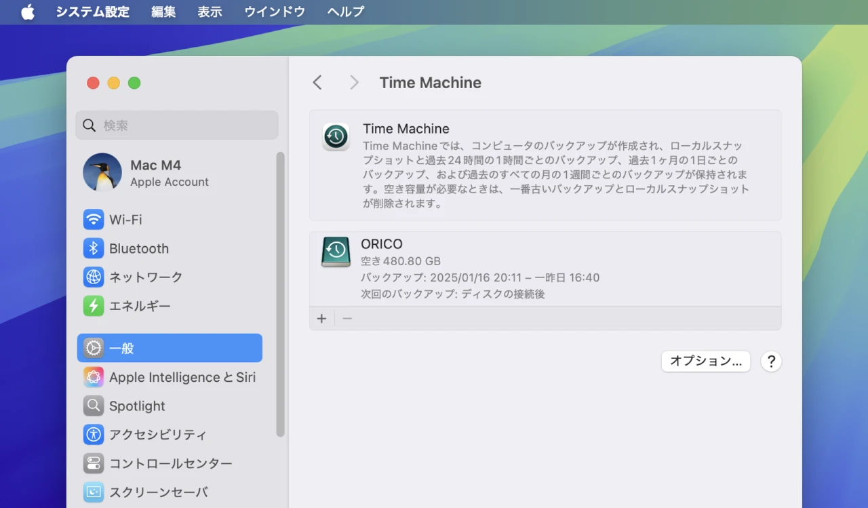Select the コントロールセンター sidebar icon
Viewport: 868px width, 508px height.
[x=94, y=463]
